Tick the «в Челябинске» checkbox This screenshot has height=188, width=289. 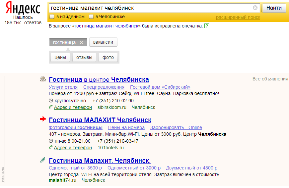click(91, 17)
